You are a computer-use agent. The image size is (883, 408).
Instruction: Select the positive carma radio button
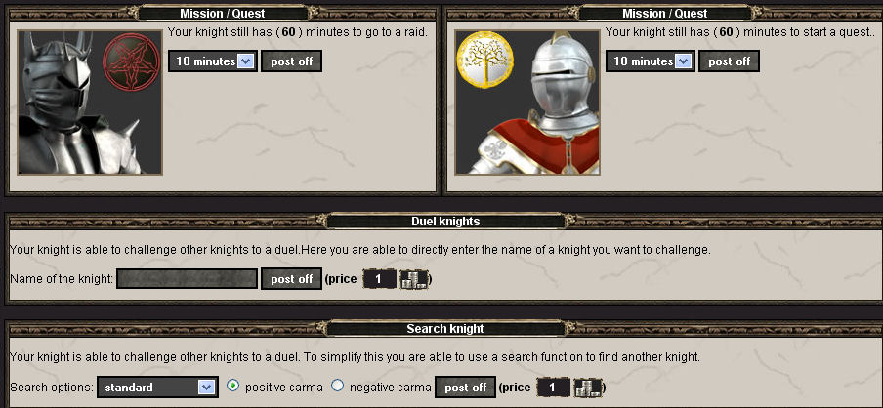pyautogui.click(x=232, y=387)
